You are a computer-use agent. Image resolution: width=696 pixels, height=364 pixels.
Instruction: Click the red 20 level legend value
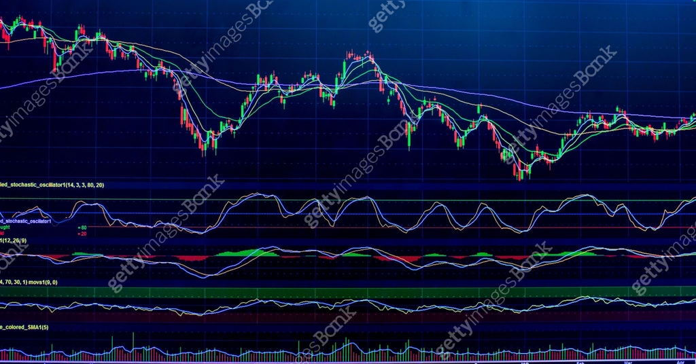(82, 234)
